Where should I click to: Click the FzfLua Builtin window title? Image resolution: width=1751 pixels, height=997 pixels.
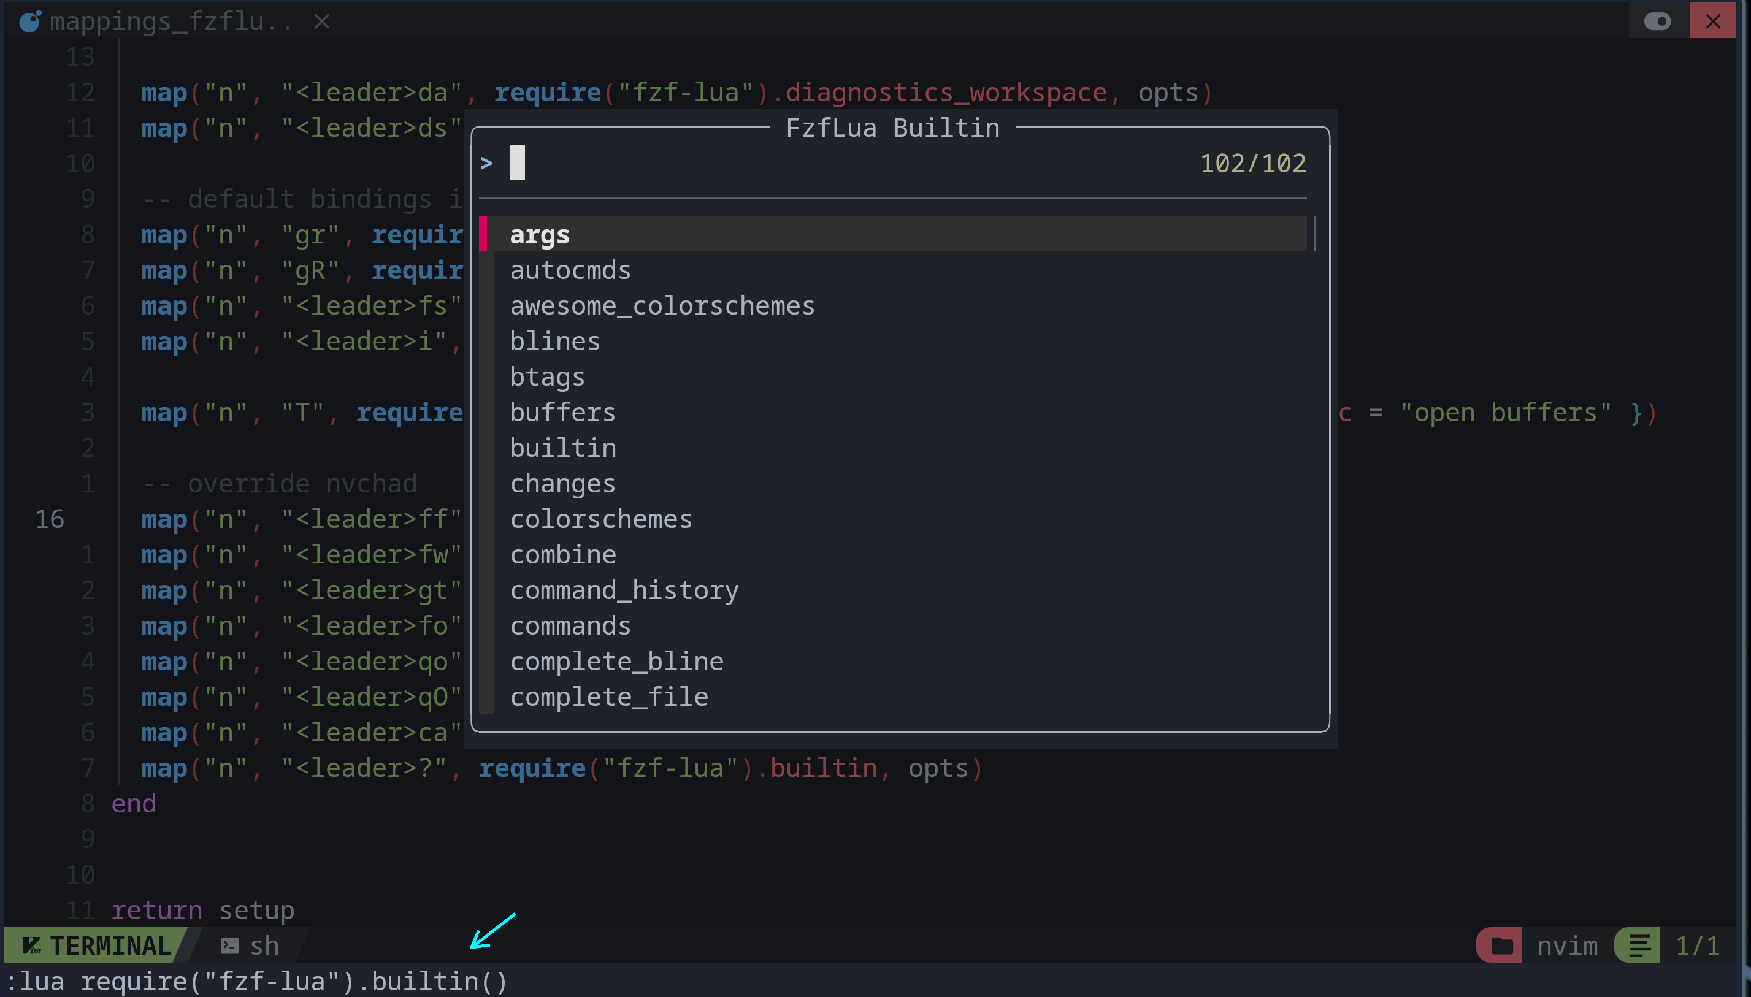click(892, 128)
